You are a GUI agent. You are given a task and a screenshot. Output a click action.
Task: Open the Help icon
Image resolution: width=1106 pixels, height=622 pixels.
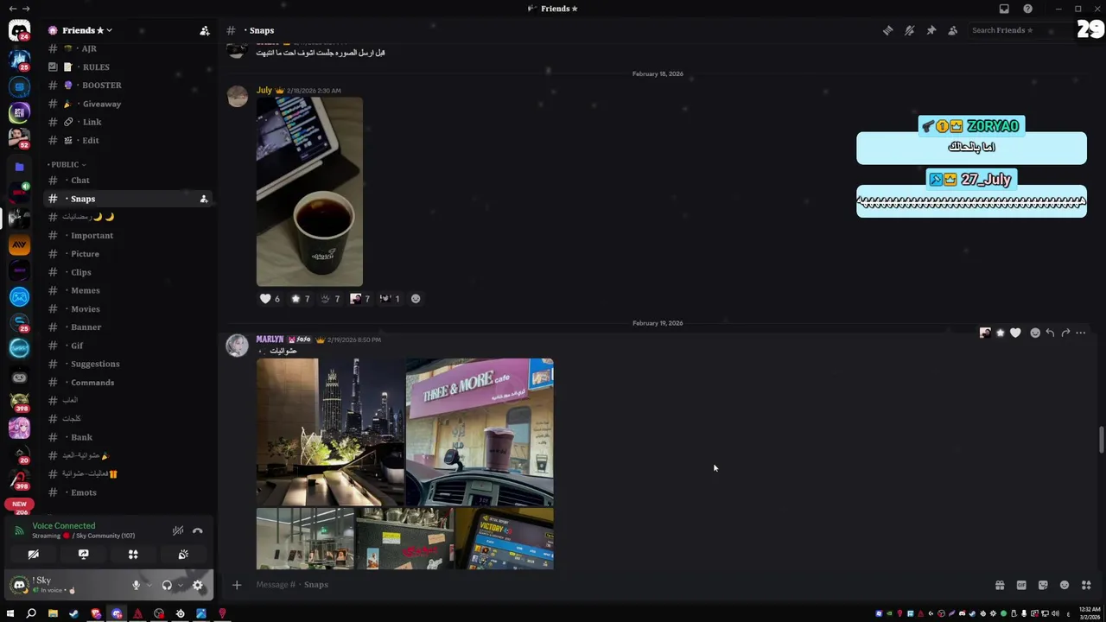[x=1027, y=9]
